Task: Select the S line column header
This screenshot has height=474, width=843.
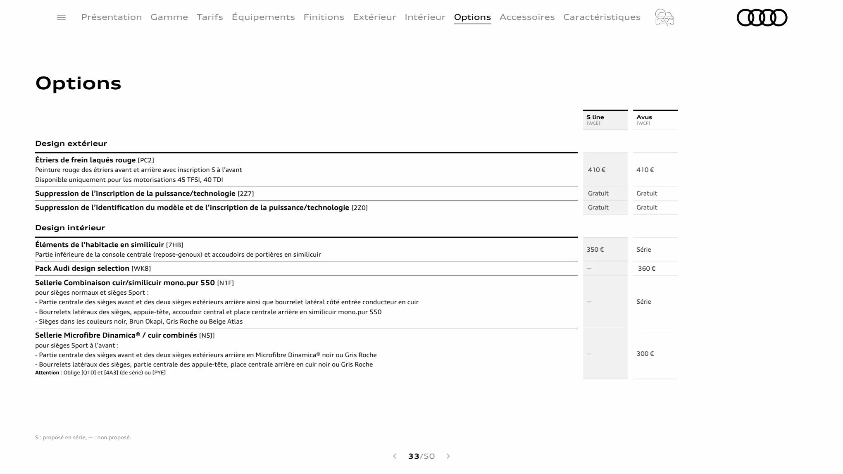Action: point(605,120)
